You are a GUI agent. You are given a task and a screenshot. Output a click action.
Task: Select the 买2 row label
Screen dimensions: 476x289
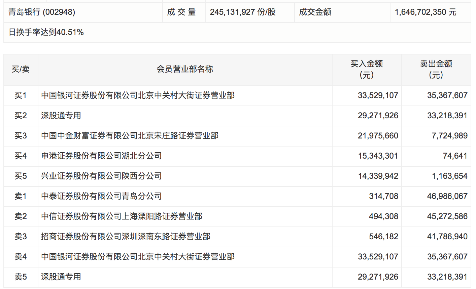21,116
